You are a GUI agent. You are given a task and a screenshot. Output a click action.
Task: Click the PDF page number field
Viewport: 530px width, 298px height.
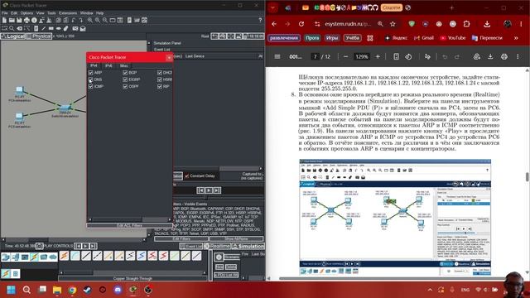[x=315, y=57]
